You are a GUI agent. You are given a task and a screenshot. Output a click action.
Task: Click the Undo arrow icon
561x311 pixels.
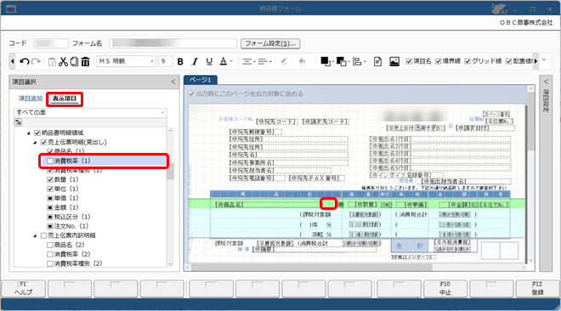[25, 61]
